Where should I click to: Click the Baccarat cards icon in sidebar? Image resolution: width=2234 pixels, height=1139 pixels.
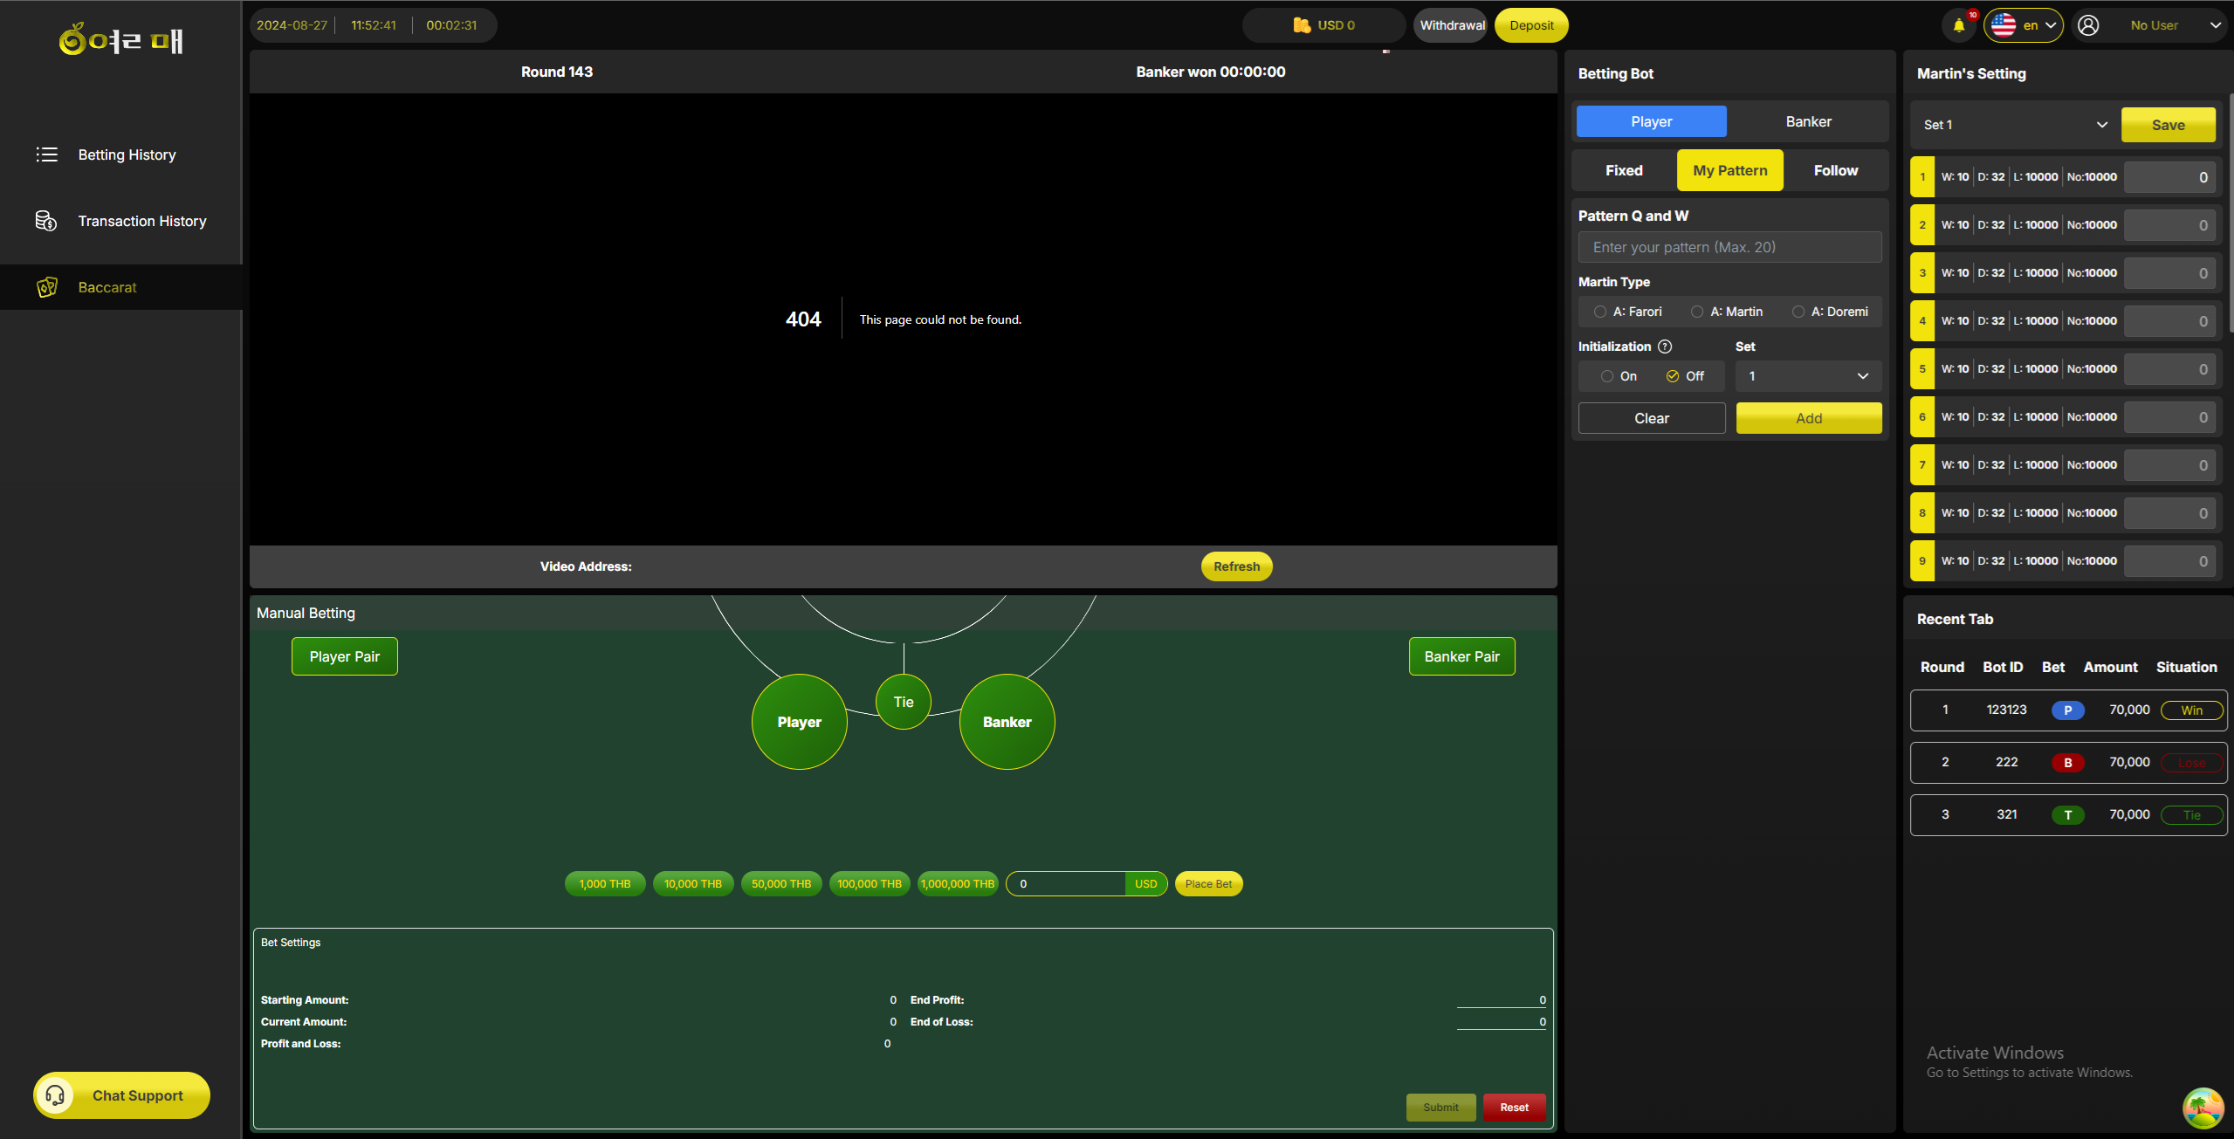[47, 287]
